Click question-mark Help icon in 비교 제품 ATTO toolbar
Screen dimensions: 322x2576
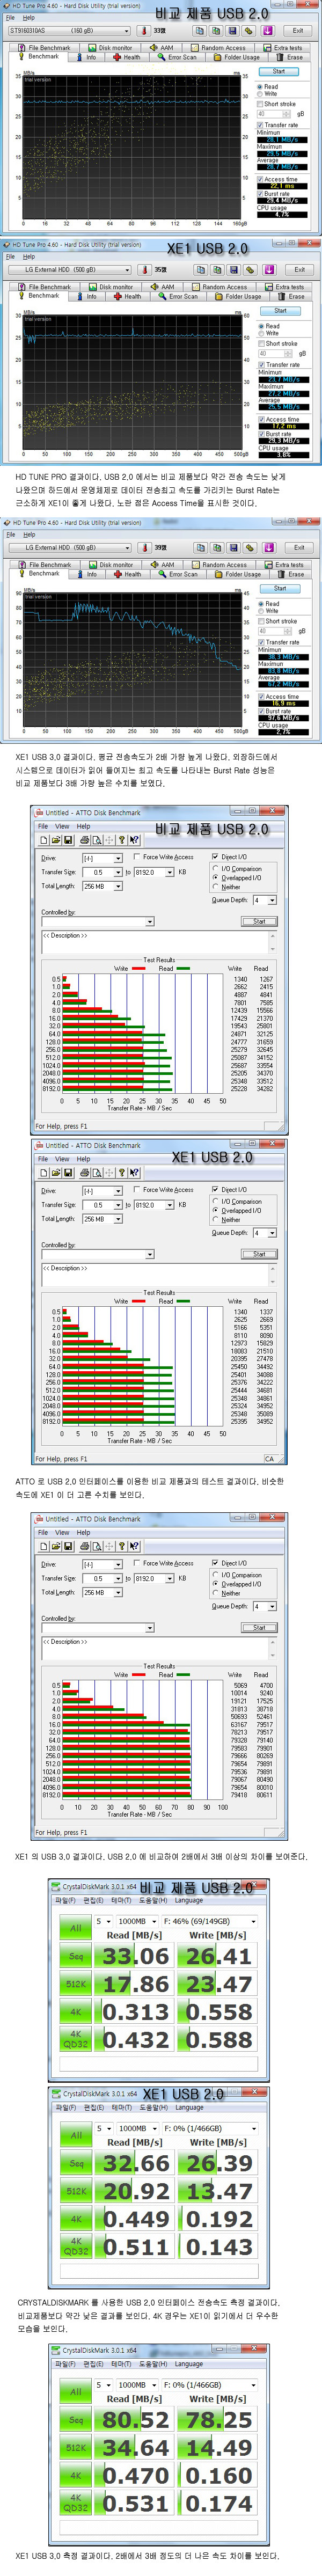[122, 839]
